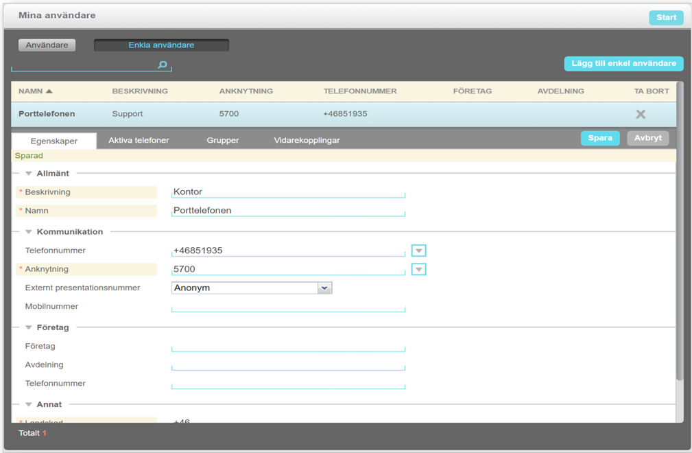Sort by the TELEFONNUMMER column header
Viewport: 692px width, 453px height.
tap(360, 91)
